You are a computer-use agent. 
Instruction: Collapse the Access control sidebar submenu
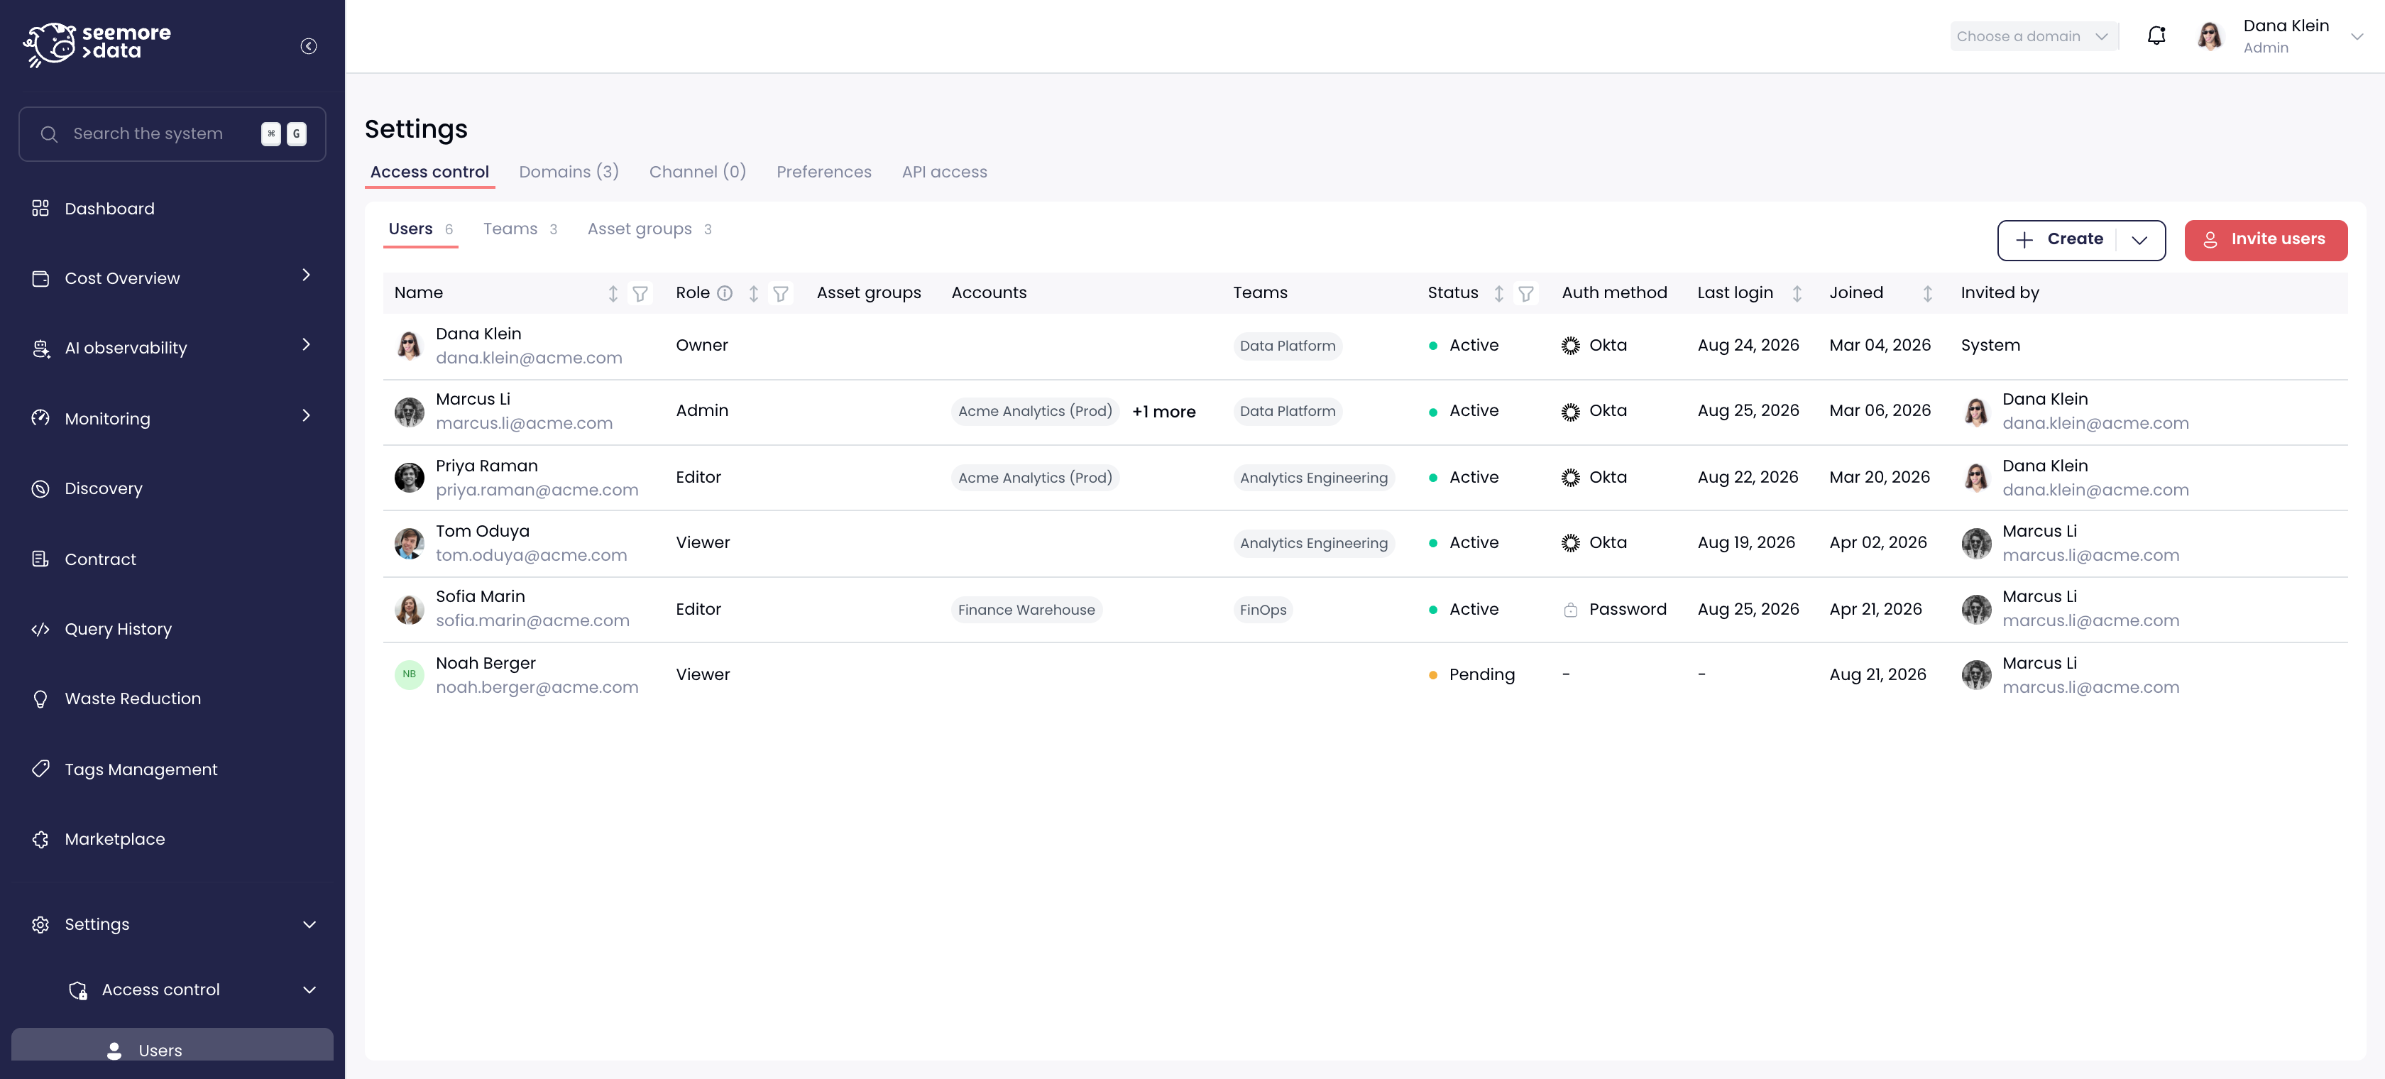pos(309,989)
